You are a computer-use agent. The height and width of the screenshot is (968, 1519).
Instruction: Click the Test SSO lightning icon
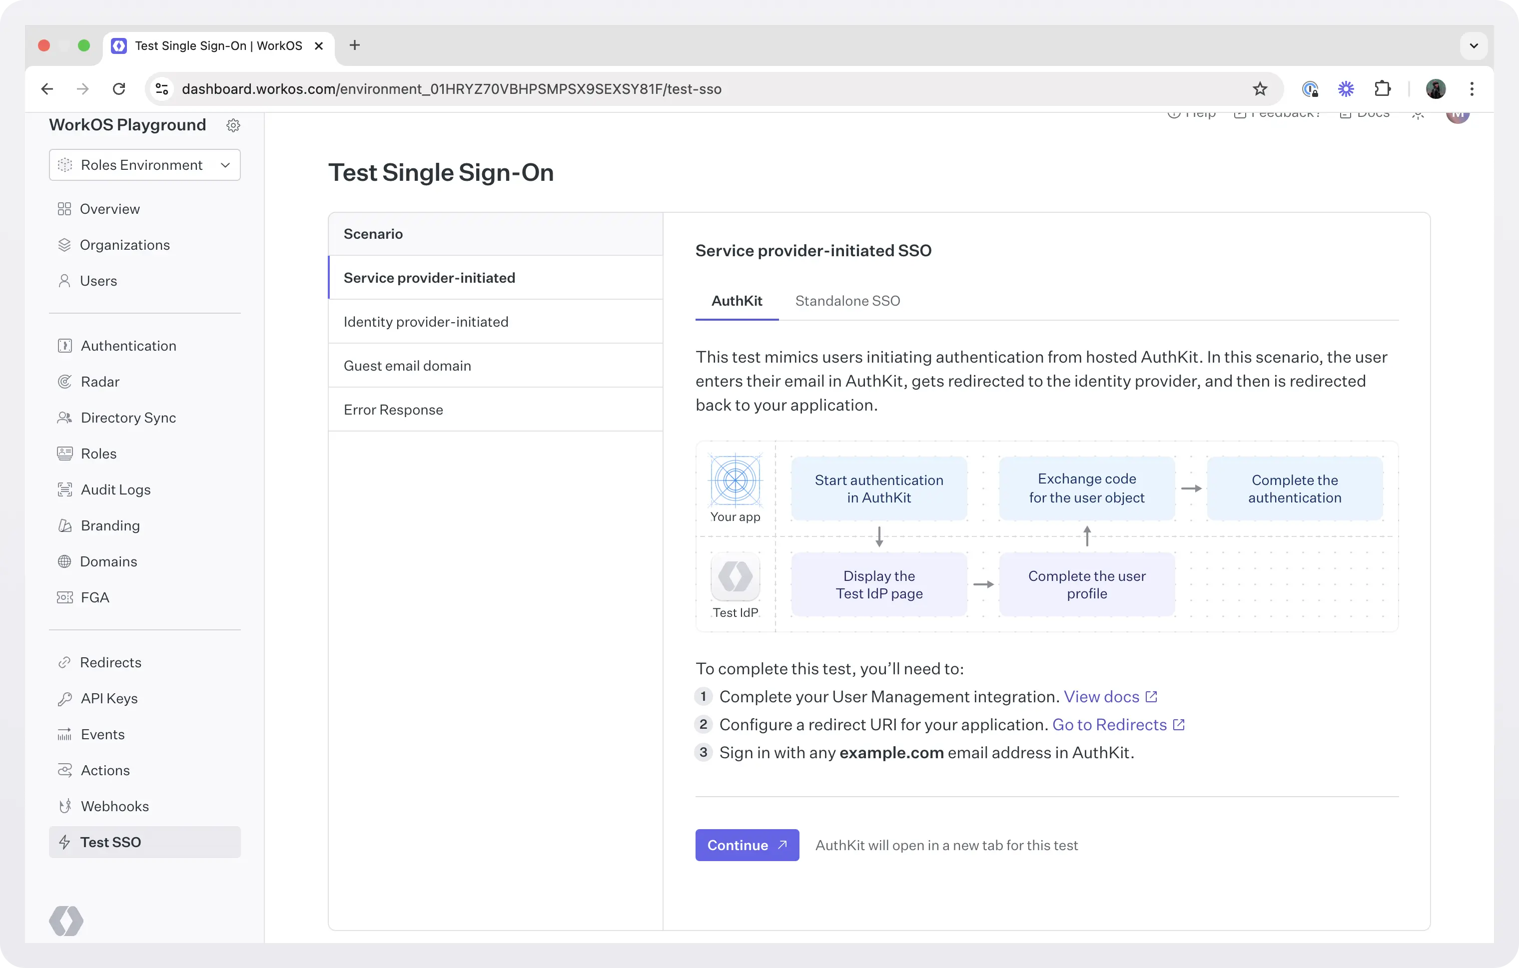[64, 842]
